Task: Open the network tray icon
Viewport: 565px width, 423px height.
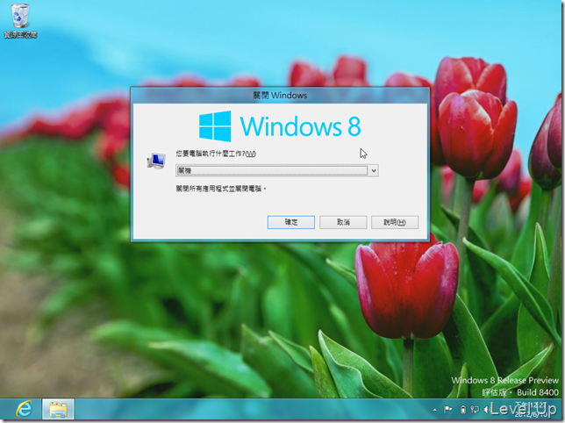Action: [x=475, y=409]
